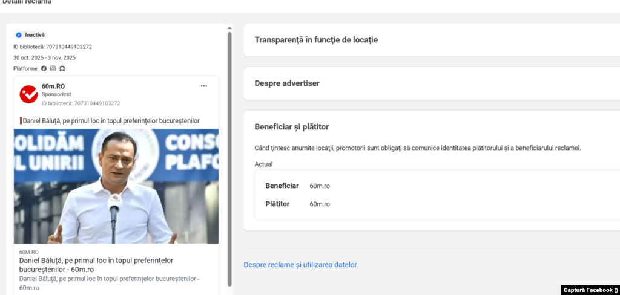Click the ad preview vertical scrollbar

click(x=229, y=157)
